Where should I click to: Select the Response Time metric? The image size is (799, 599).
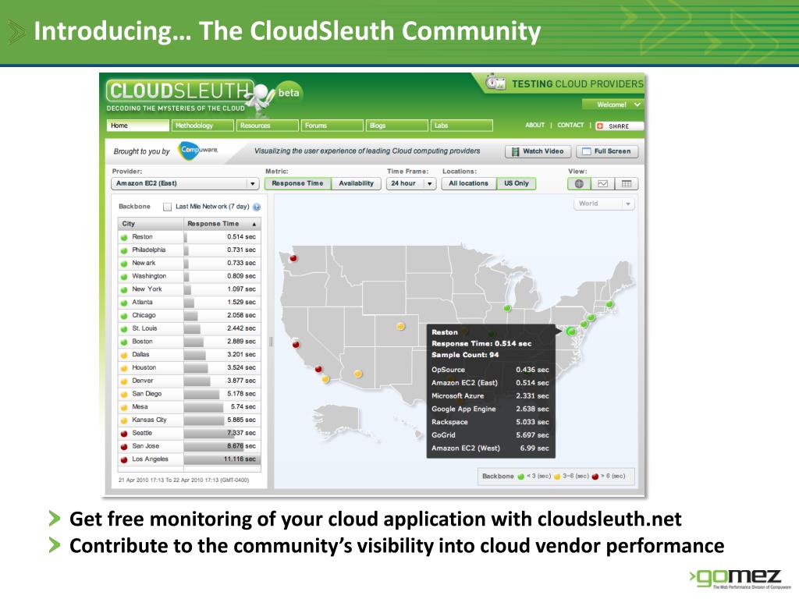click(297, 183)
